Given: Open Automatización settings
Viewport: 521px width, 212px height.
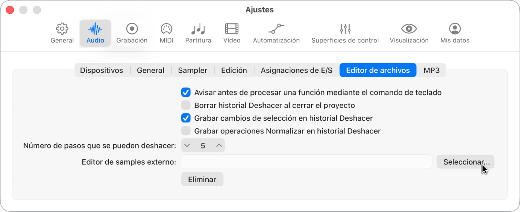Looking at the screenshot, I should point(276,32).
